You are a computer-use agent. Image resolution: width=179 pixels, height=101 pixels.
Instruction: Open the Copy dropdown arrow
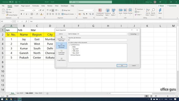[13, 12]
